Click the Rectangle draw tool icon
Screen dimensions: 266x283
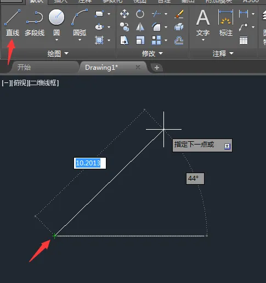point(99,14)
